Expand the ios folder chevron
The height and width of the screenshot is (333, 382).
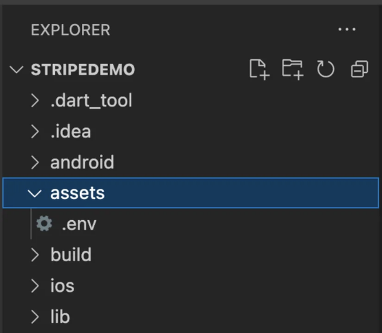click(35, 286)
